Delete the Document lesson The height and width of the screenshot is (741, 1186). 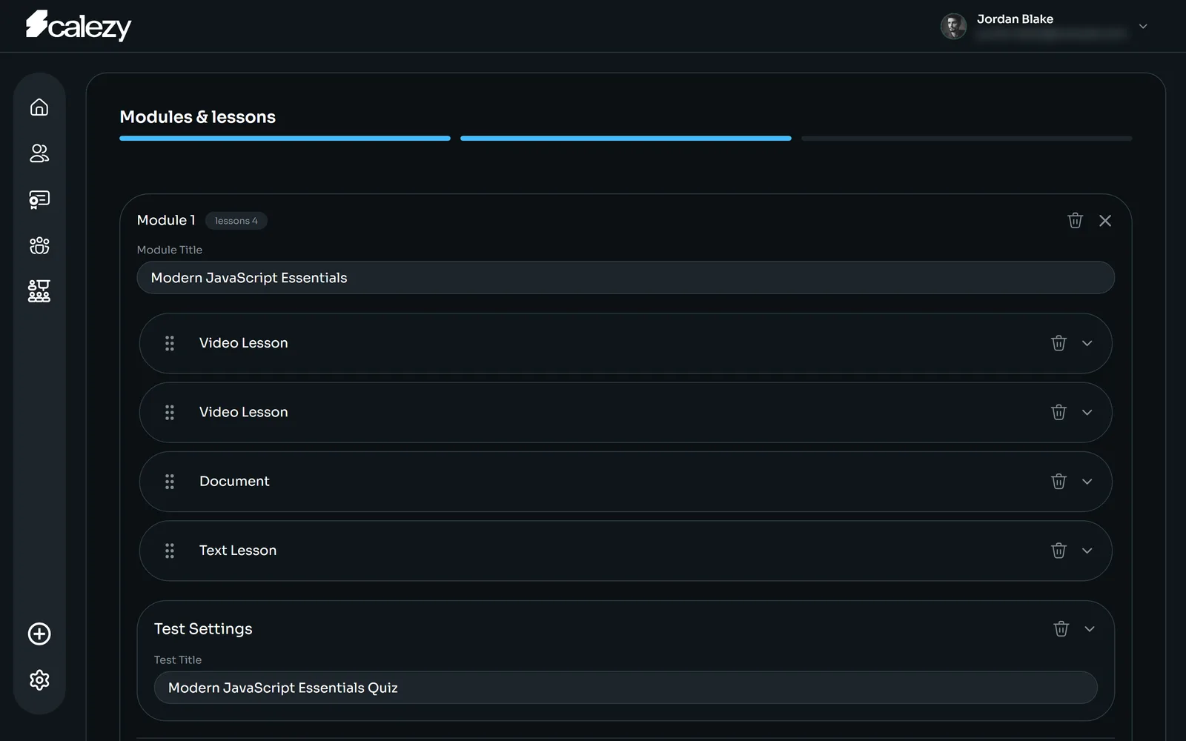pos(1059,482)
